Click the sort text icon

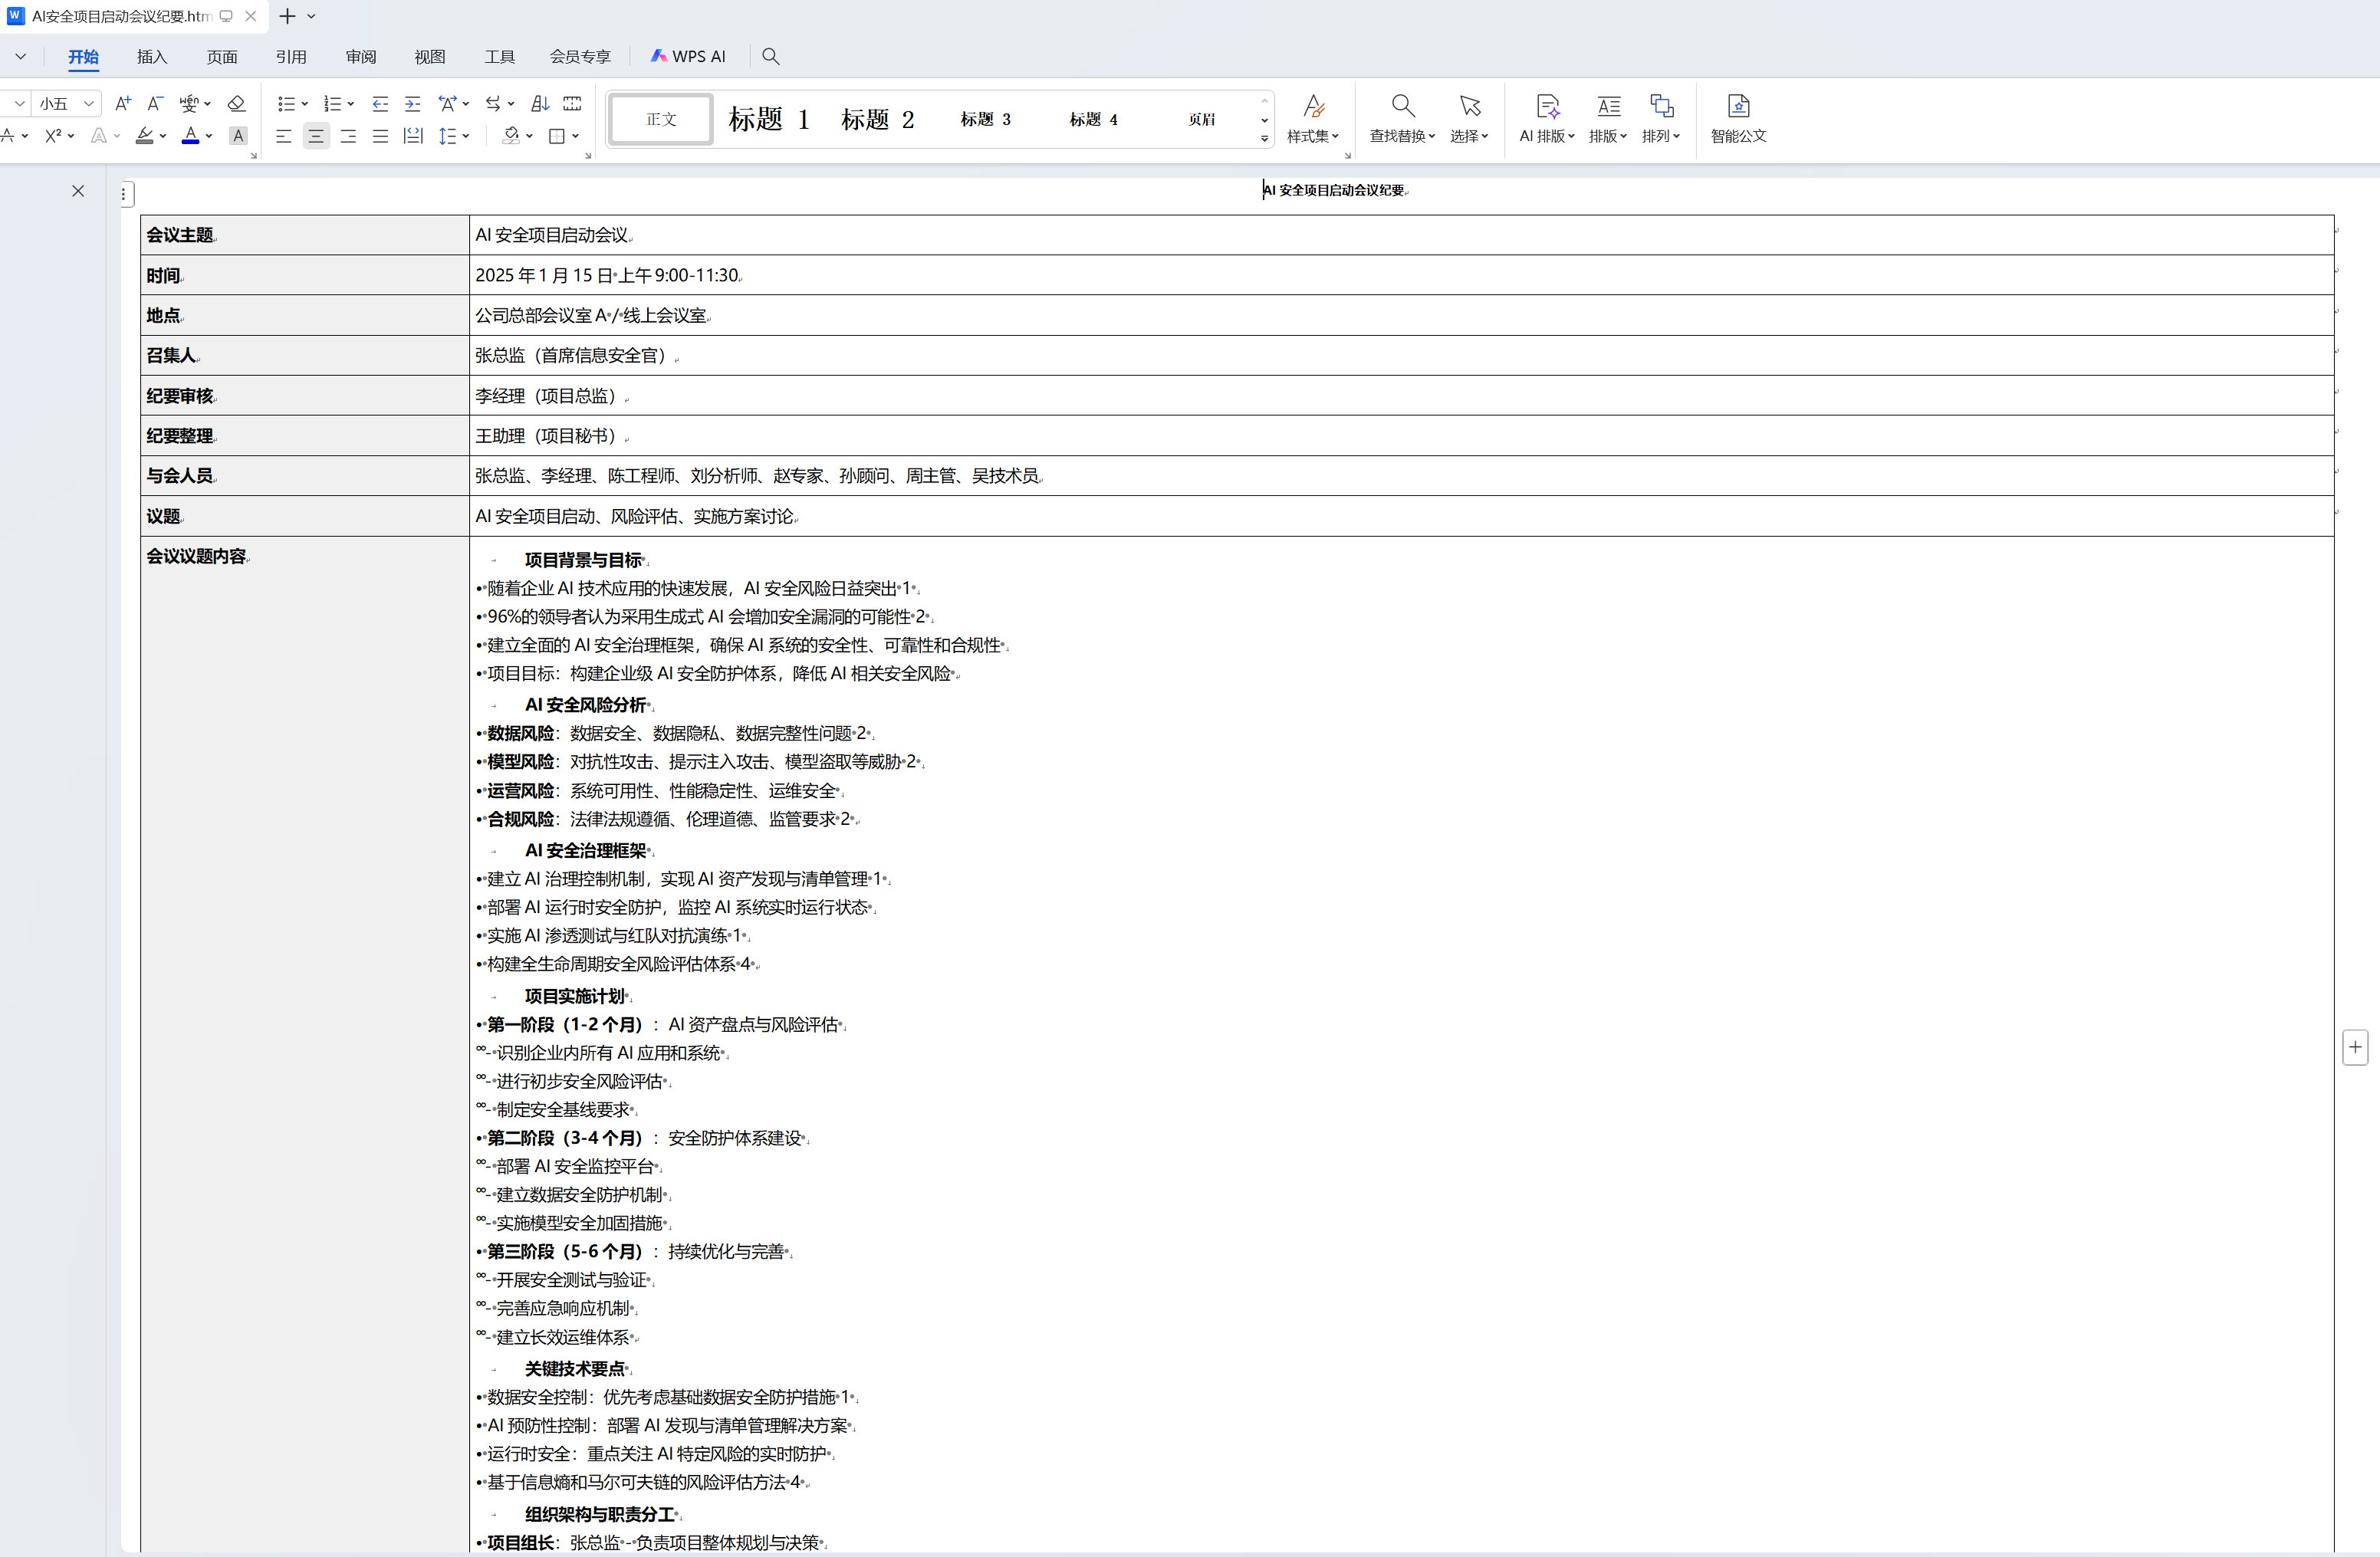coord(540,104)
